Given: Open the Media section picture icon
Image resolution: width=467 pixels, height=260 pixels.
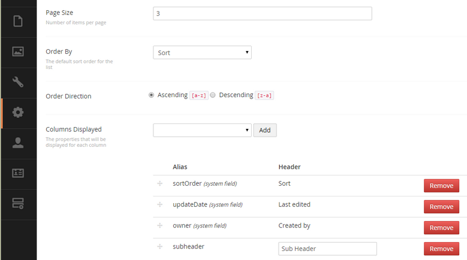Looking at the screenshot, I should coord(18,52).
